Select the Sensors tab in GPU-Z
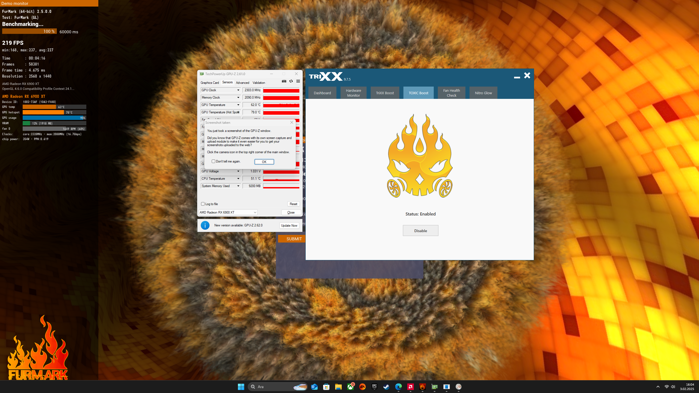This screenshot has width=699, height=393. 227,82
